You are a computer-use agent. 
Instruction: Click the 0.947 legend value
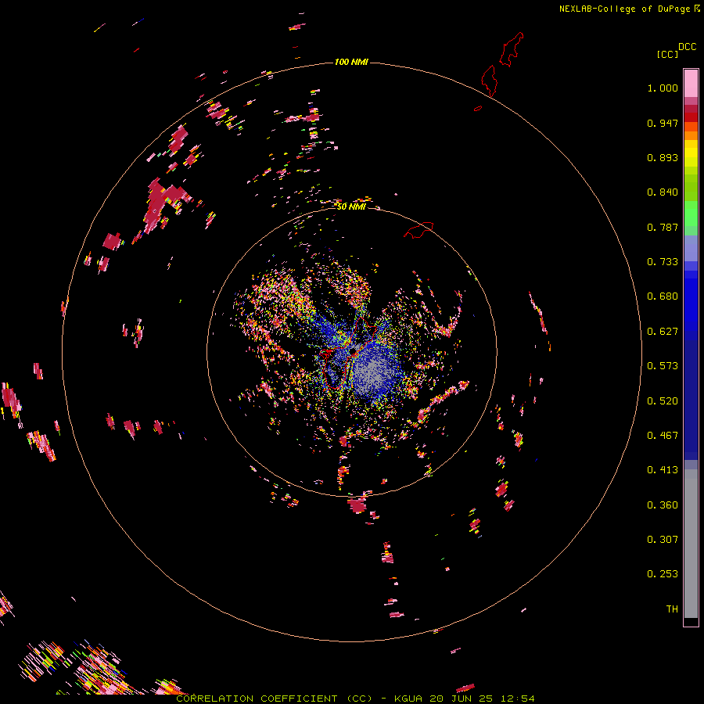[663, 123]
